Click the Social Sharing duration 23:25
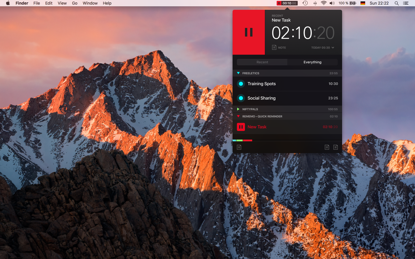 [333, 98]
